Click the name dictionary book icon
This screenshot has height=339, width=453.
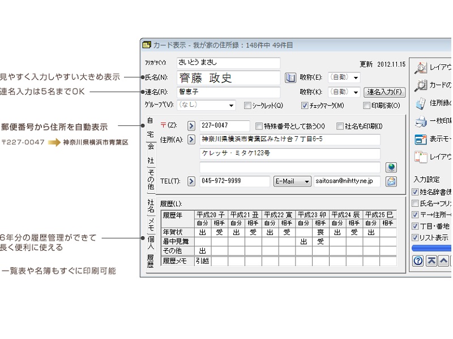point(290,77)
